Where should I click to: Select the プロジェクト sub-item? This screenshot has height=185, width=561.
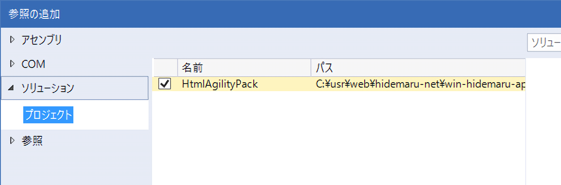(x=48, y=115)
